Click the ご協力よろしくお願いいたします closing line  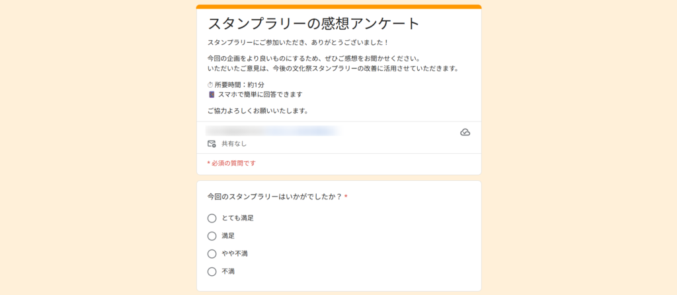[258, 110]
